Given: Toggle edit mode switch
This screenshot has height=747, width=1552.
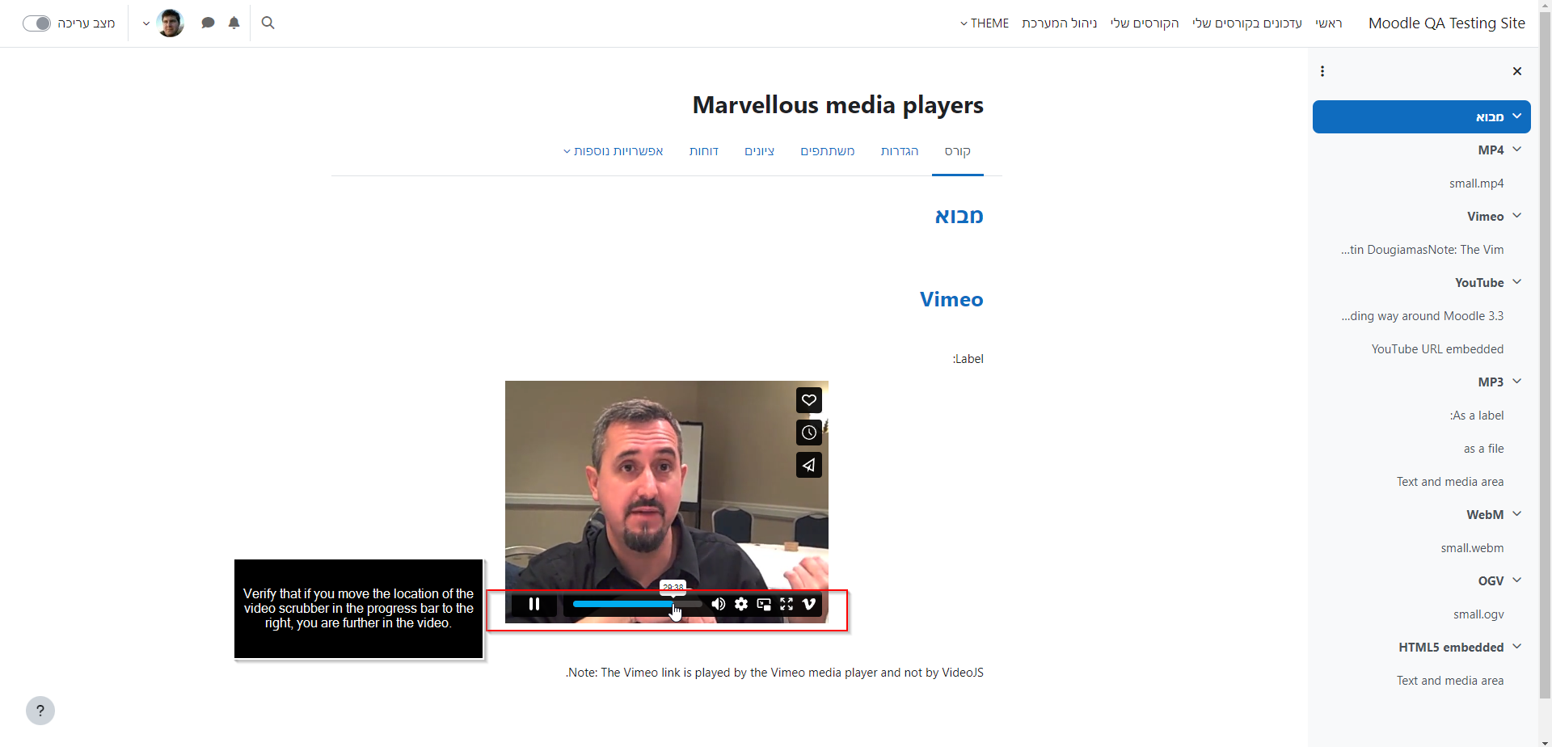Looking at the screenshot, I should [37, 23].
